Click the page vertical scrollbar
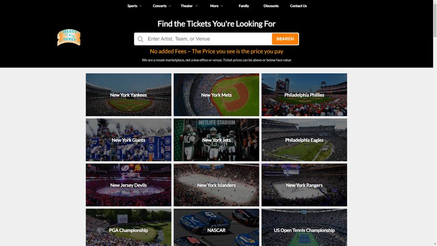This screenshot has width=437, height=246. 435,123
